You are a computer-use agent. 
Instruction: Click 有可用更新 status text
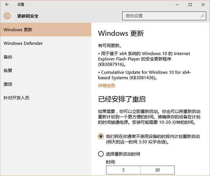[x=110, y=46]
